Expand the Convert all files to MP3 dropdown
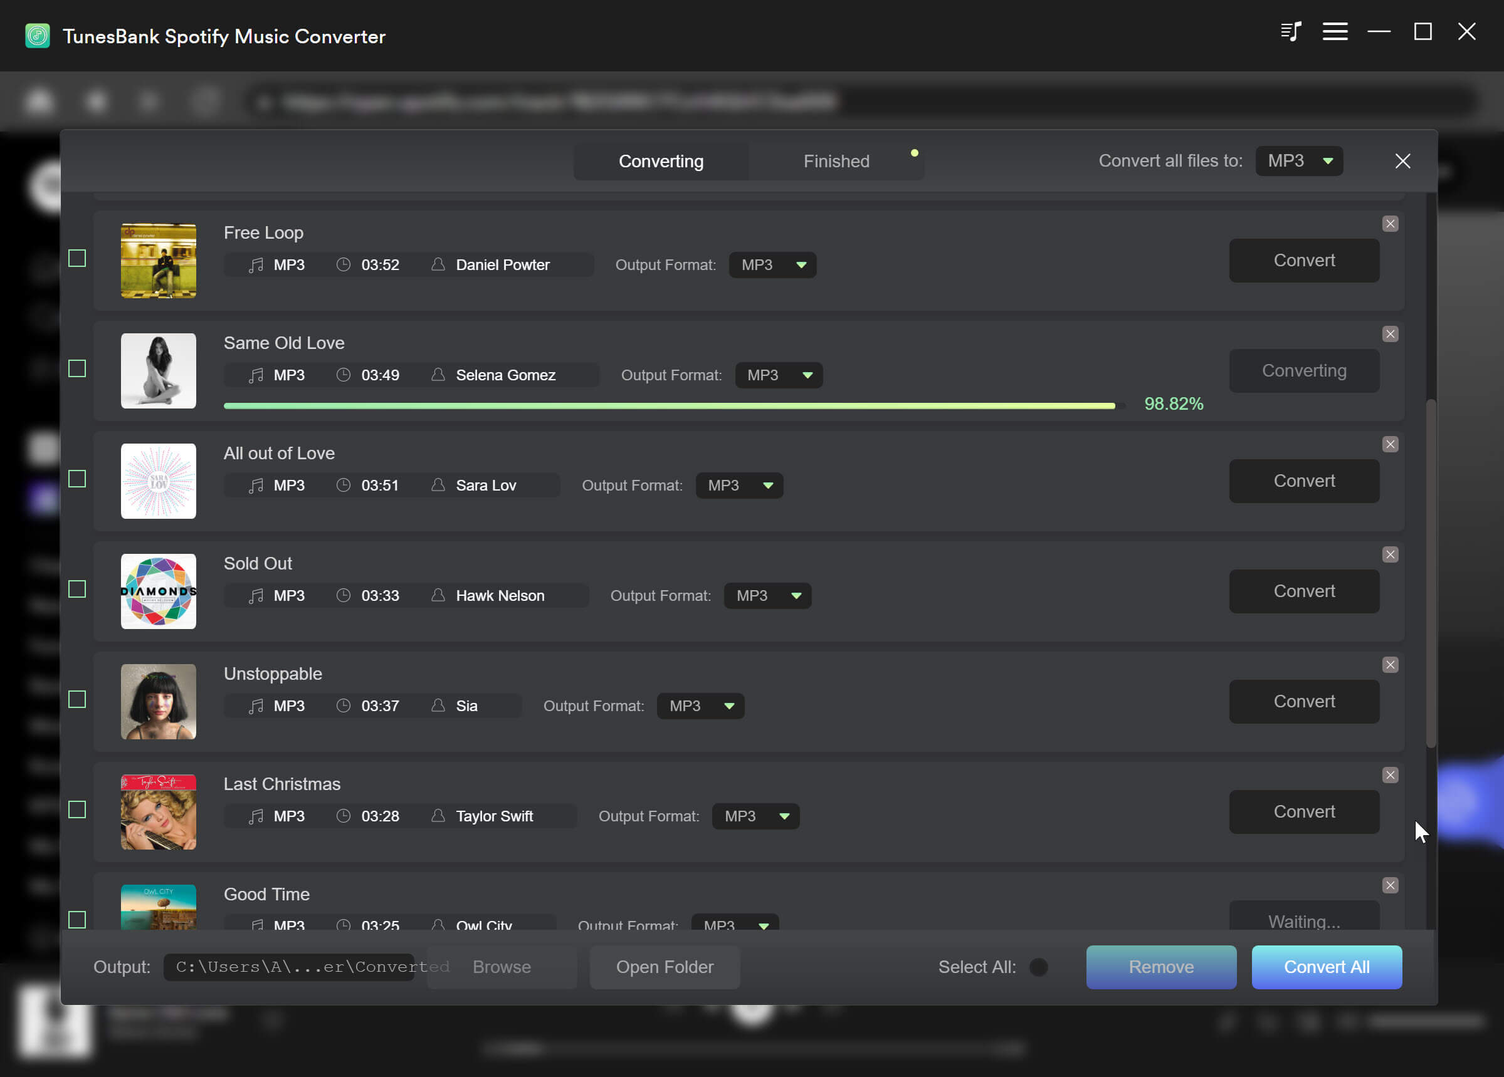The height and width of the screenshot is (1077, 1504). [1298, 161]
